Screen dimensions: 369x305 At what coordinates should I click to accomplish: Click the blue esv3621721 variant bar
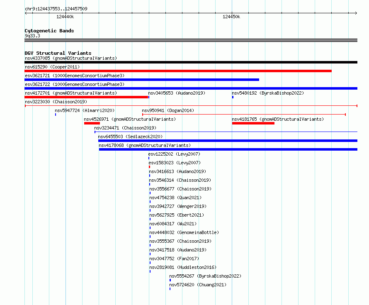coord(142,80)
